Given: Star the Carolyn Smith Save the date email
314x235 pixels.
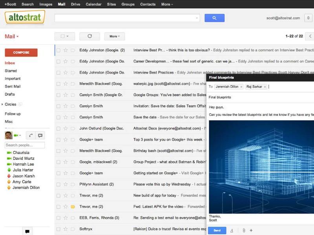Looking at the screenshot, I should tap(66, 117).
